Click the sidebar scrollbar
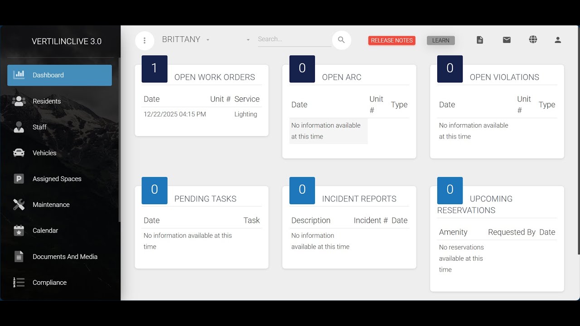Image resolution: width=580 pixels, height=326 pixels. pyautogui.click(x=120, y=139)
